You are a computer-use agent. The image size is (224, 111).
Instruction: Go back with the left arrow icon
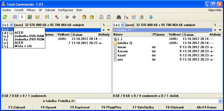coord(67,17)
